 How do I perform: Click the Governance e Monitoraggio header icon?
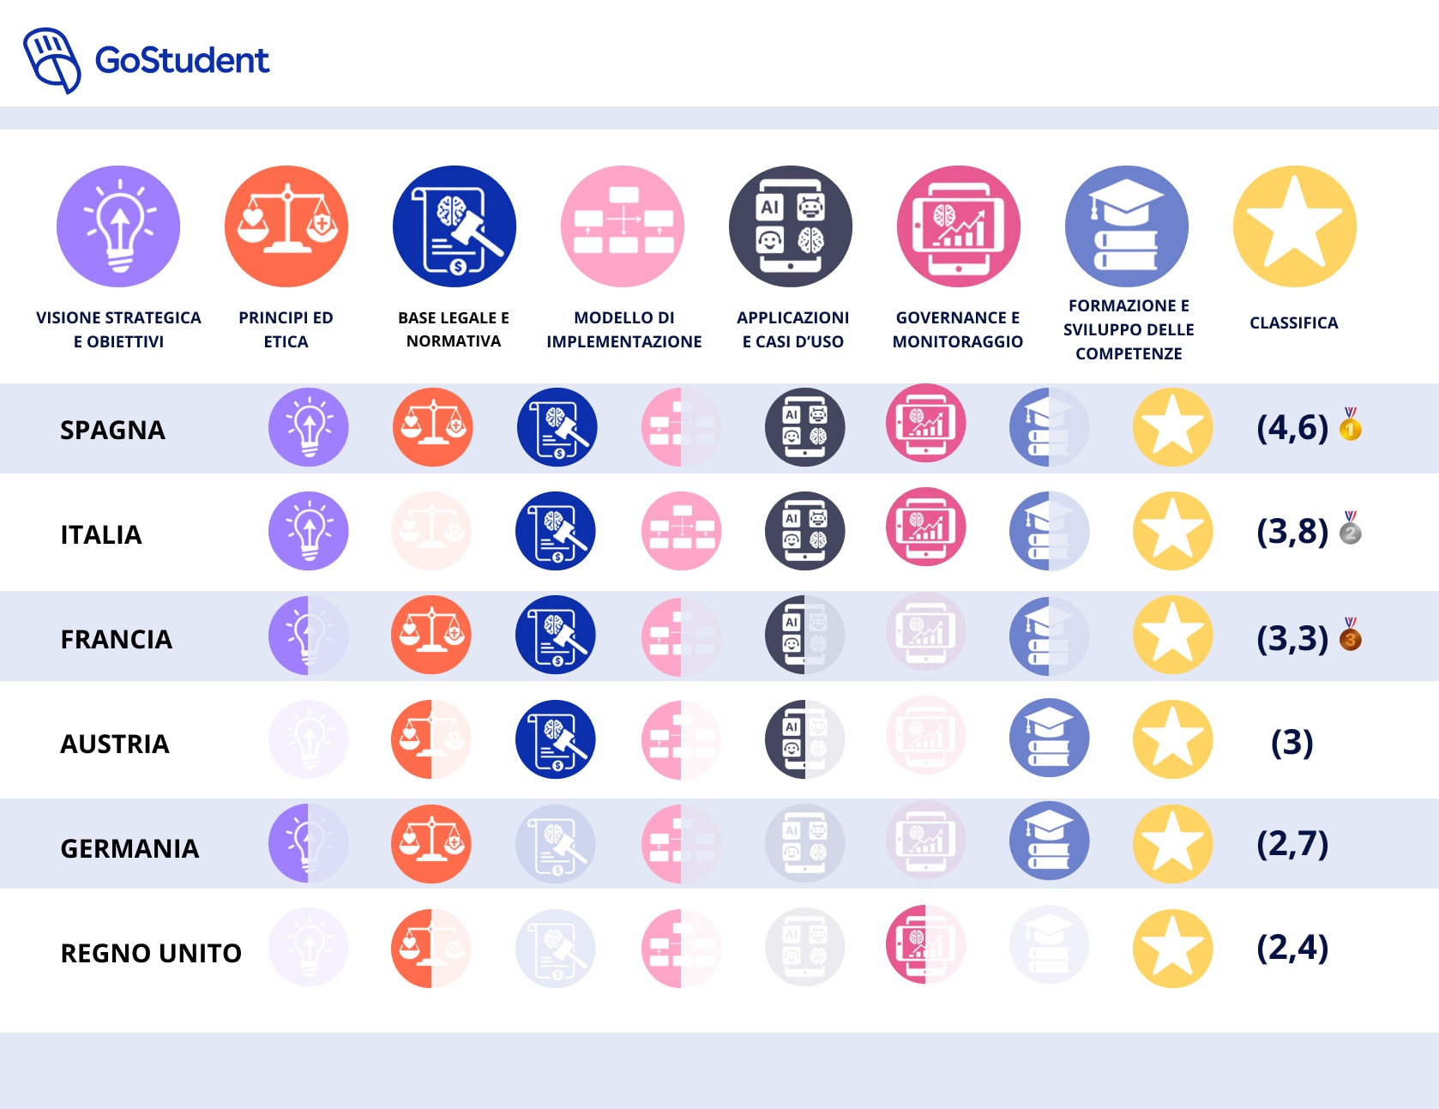(x=959, y=226)
